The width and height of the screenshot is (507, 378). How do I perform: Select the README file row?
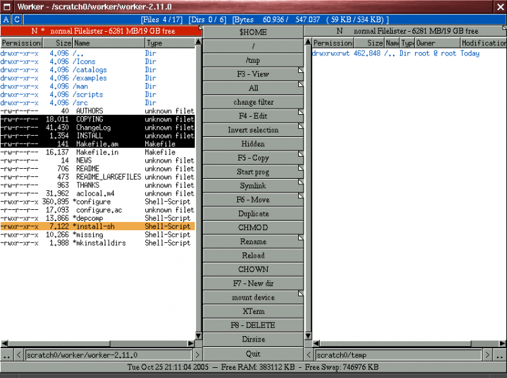(x=88, y=169)
